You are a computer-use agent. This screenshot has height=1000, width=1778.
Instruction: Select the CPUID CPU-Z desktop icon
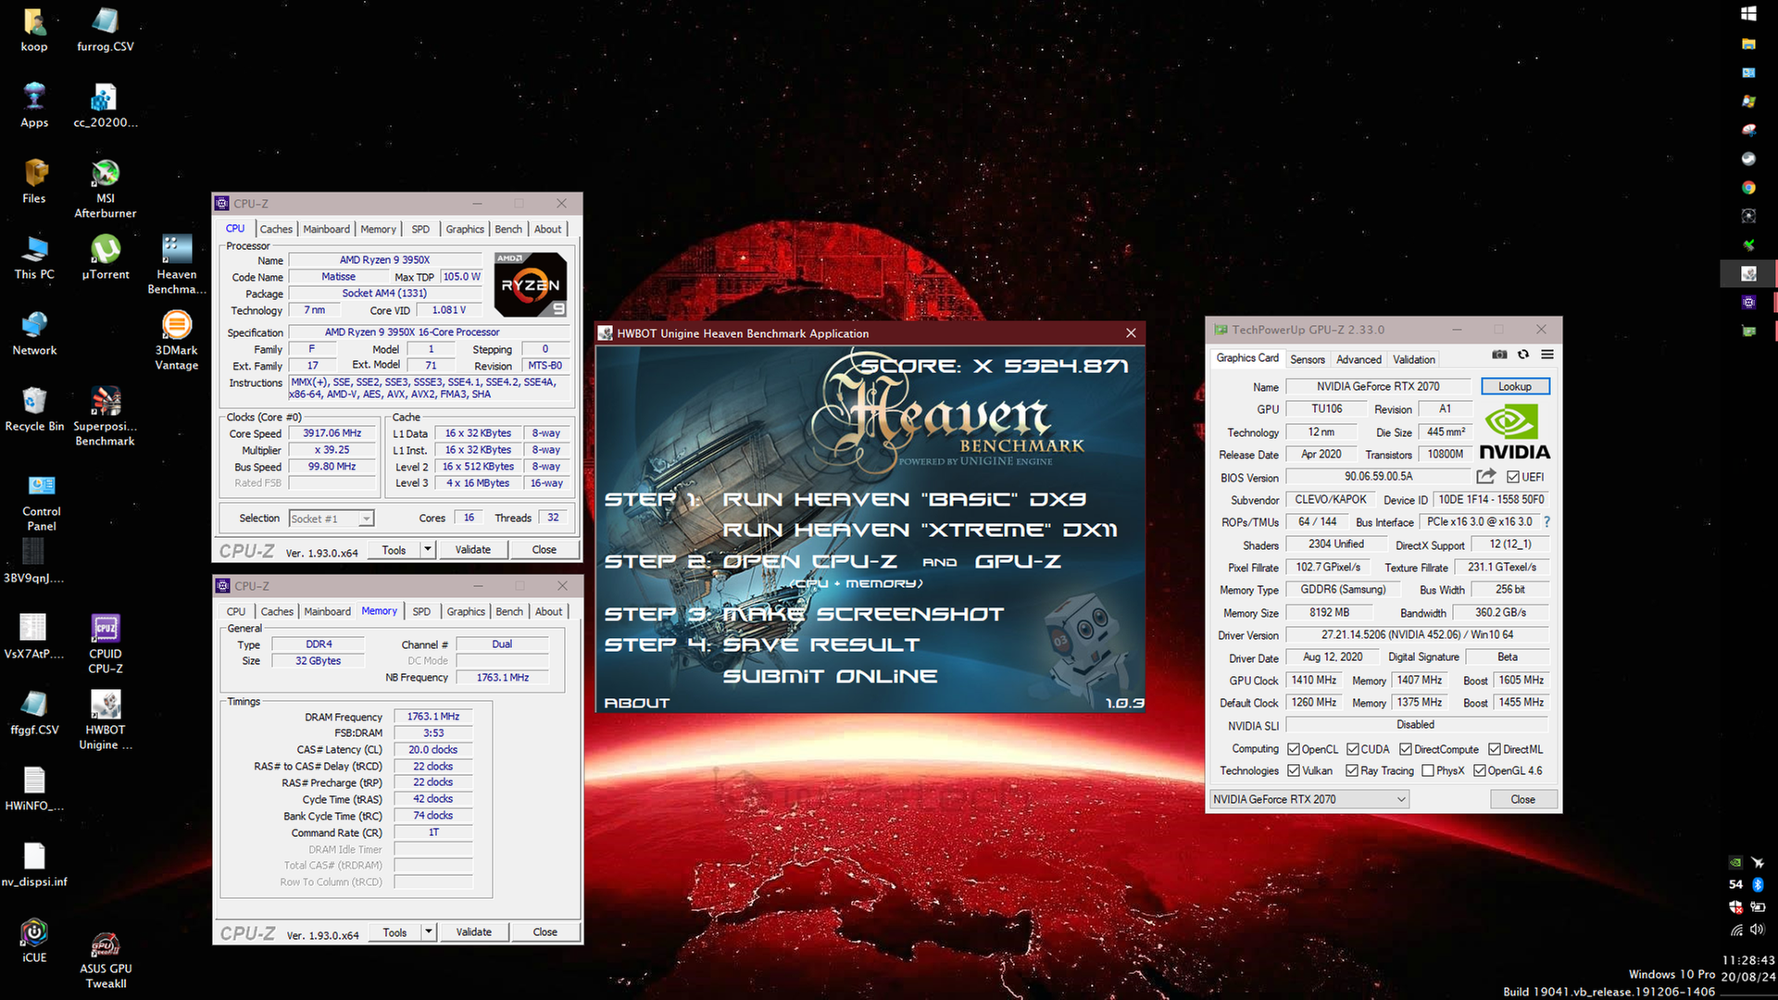coord(106,644)
